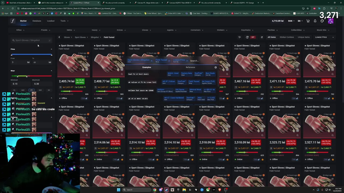Click the search overlay magnifier icon
This screenshot has height=193, width=344.
coord(216,61)
